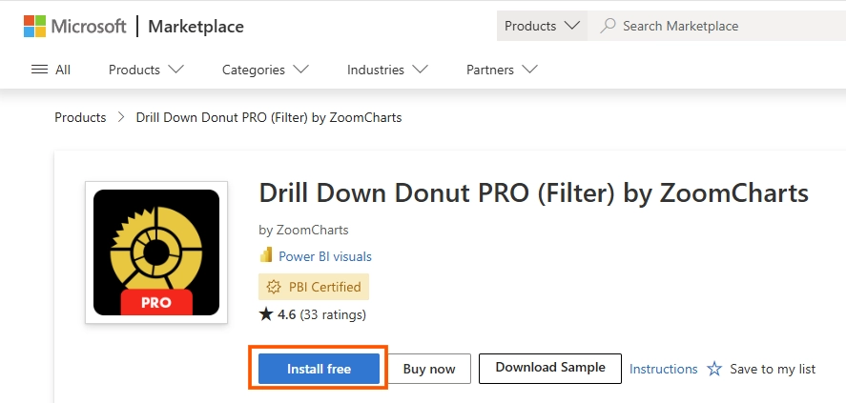This screenshot has height=403, width=846.
Task: Click the rating star icon
Action: tap(266, 314)
